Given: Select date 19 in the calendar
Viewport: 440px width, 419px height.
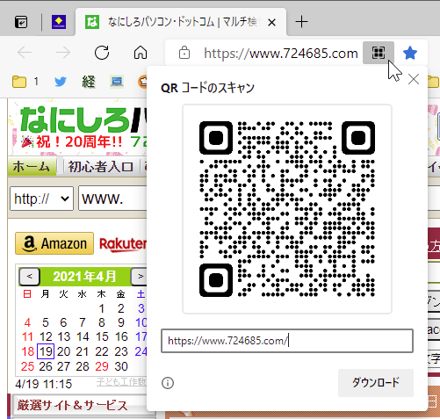Looking at the screenshot, I should click(46, 351).
